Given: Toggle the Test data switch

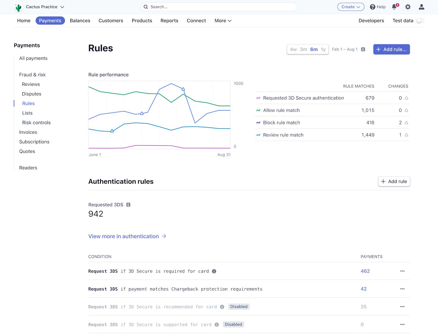Looking at the screenshot, I should click(x=420, y=21).
